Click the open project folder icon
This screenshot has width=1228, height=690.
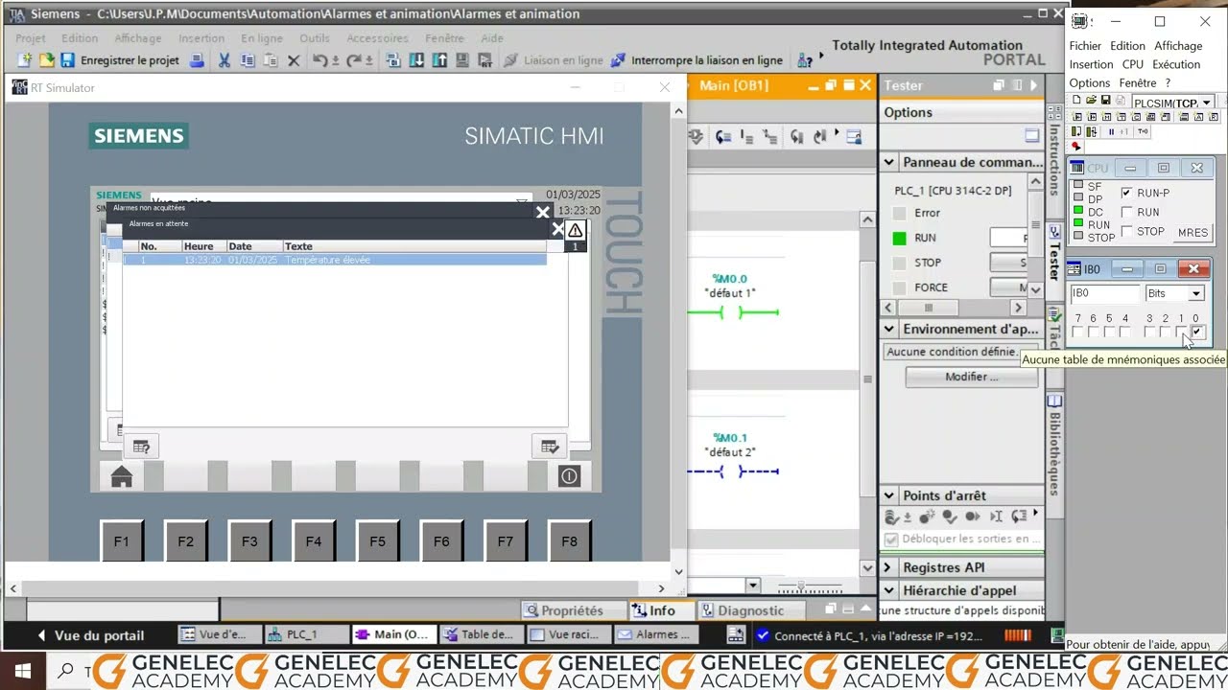coord(46,60)
